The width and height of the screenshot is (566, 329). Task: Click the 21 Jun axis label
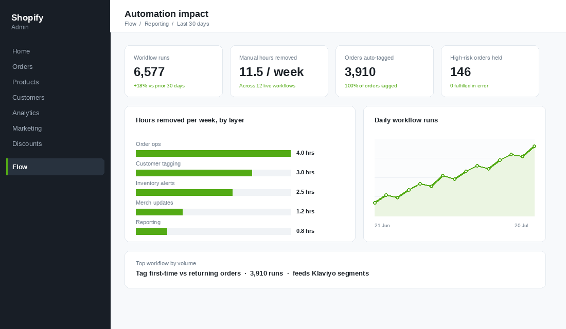click(x=382, y=226)
